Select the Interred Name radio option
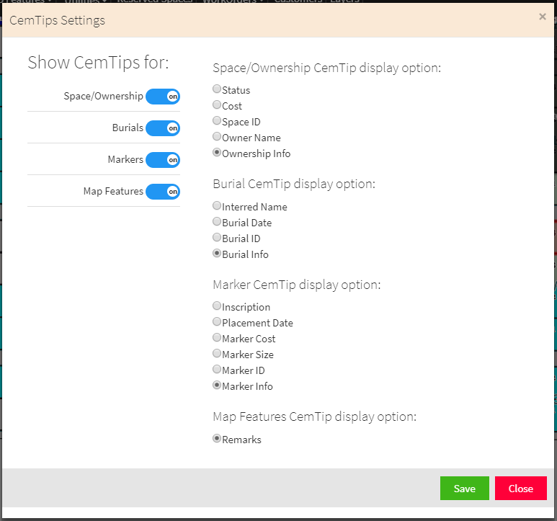 217,205
